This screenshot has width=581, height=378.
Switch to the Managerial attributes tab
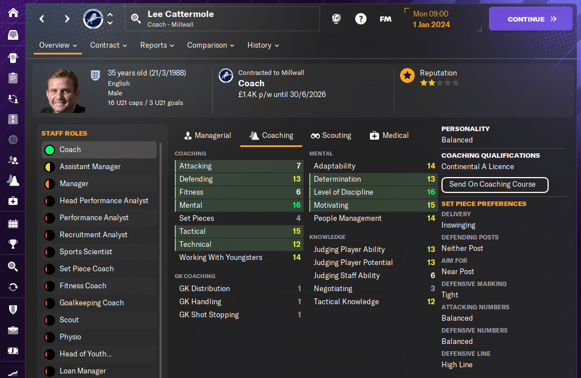[208, 136]
